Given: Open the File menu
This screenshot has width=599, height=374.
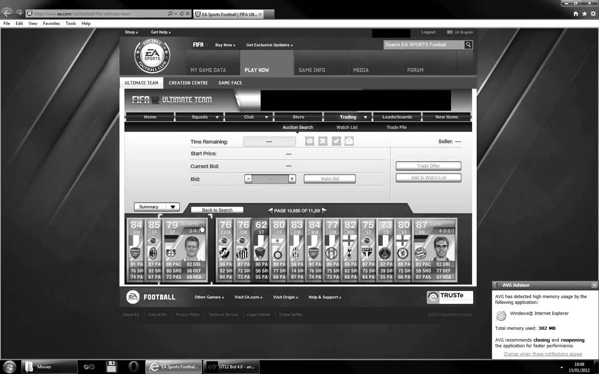Looking at the screenshot, I should pyautogui.click(x=6, y=23).
